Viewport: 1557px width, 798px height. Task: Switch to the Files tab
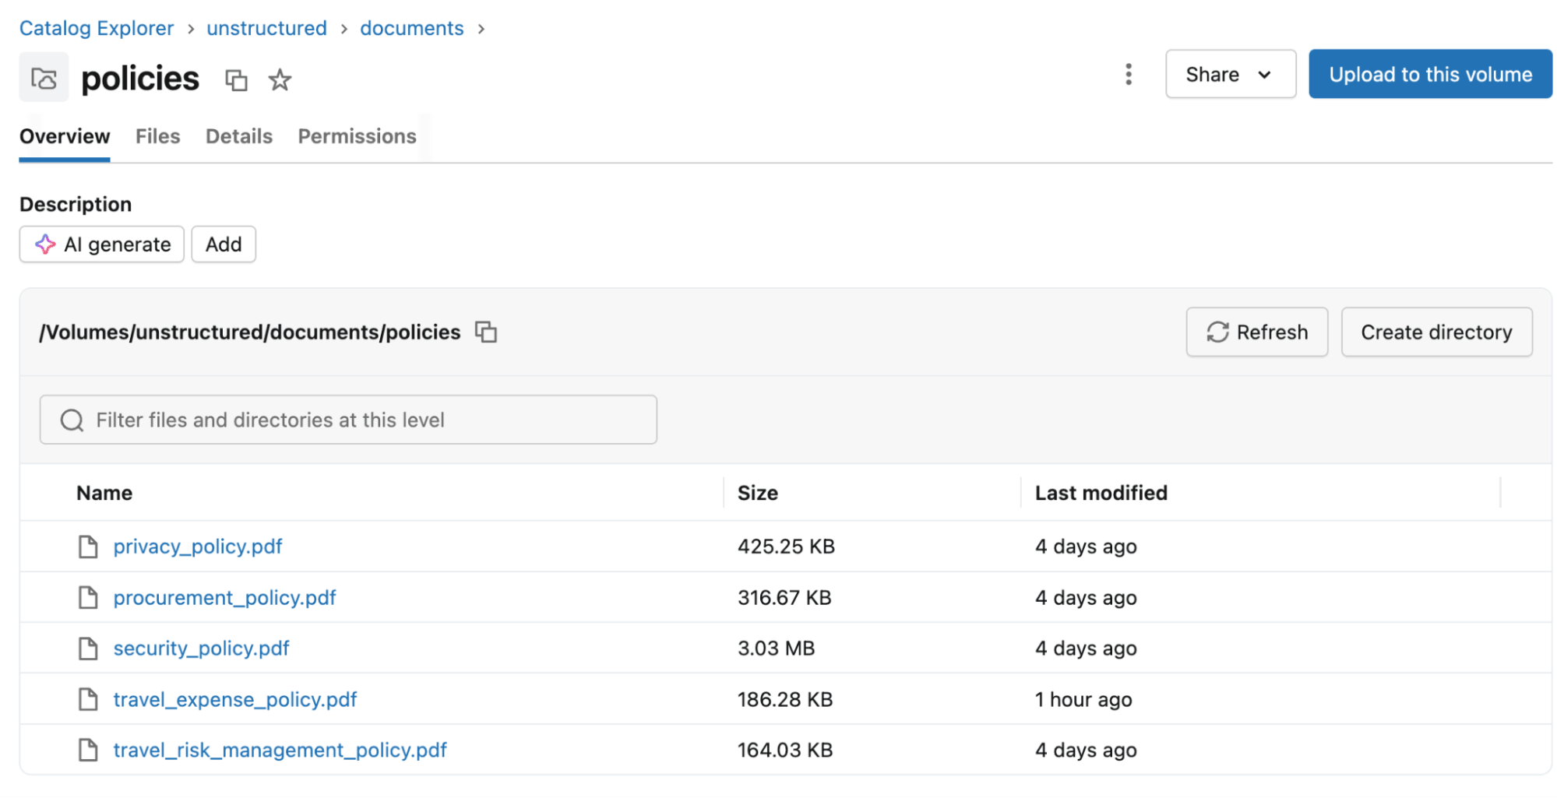click(157, 136)
